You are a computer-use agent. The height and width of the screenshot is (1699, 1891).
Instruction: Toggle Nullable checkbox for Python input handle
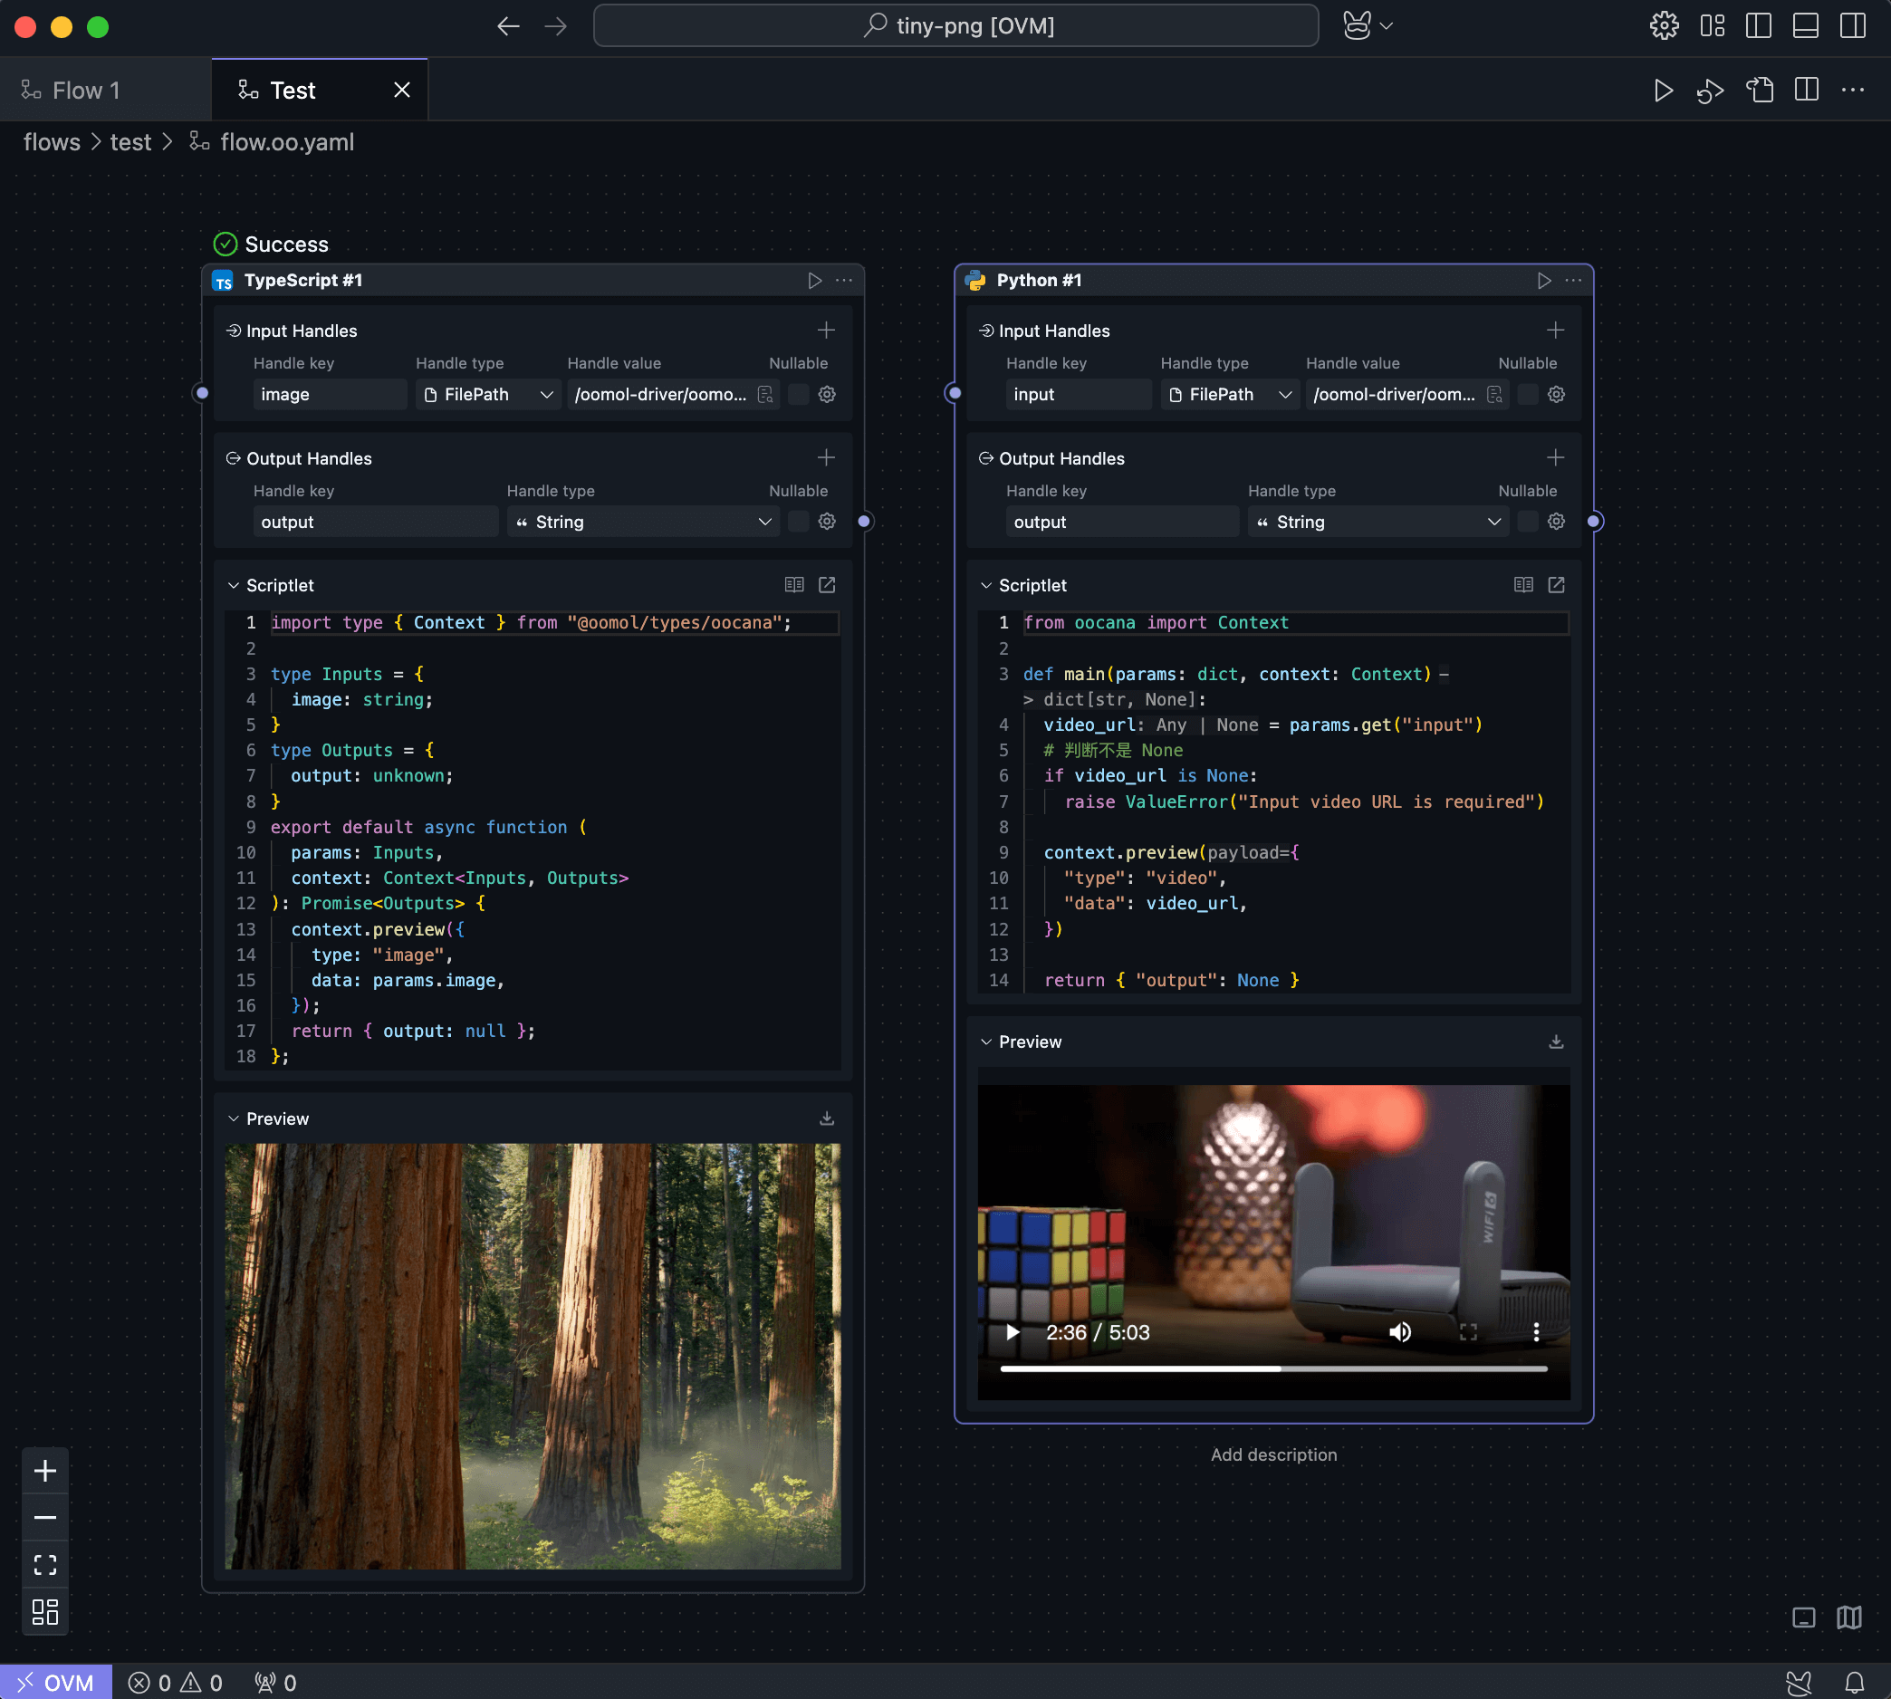tap(1527, 395)
